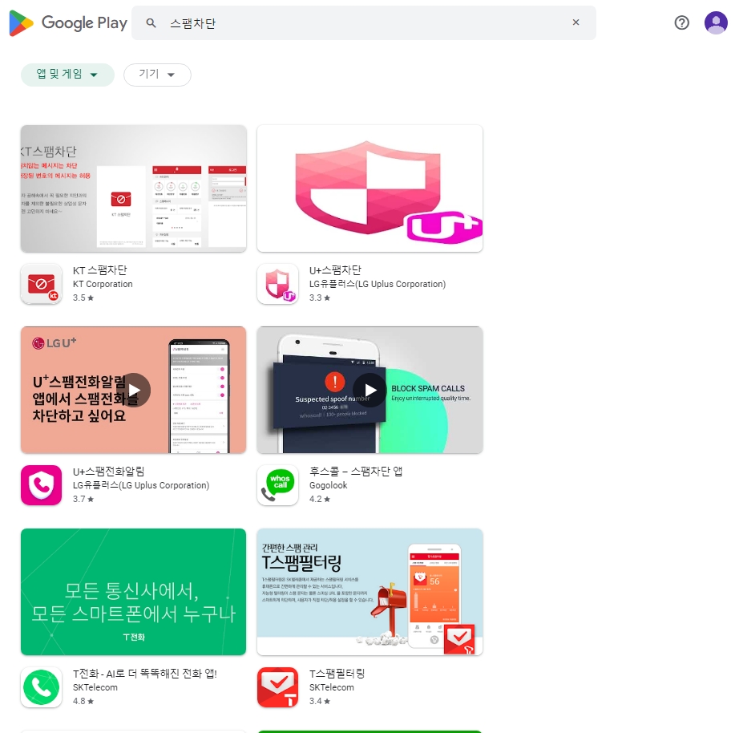735x733 pixels.
Task: Click the KT Corporation developer name
Action: click(103, 284)
